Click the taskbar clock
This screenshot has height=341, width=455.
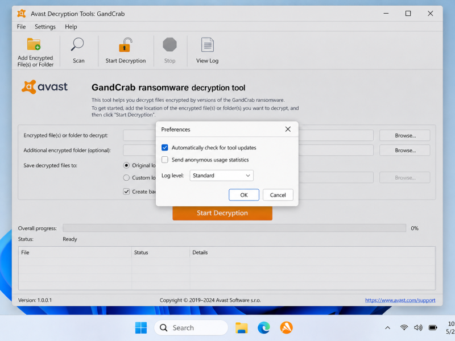click(x=450, y=328)
